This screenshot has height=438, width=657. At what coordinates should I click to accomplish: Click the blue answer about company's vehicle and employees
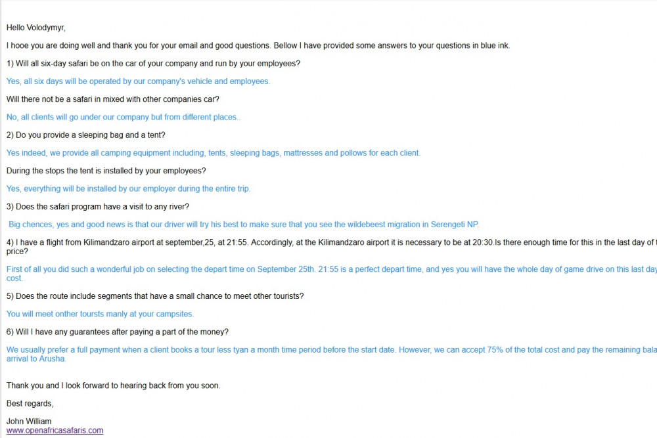tap(138, 81)
